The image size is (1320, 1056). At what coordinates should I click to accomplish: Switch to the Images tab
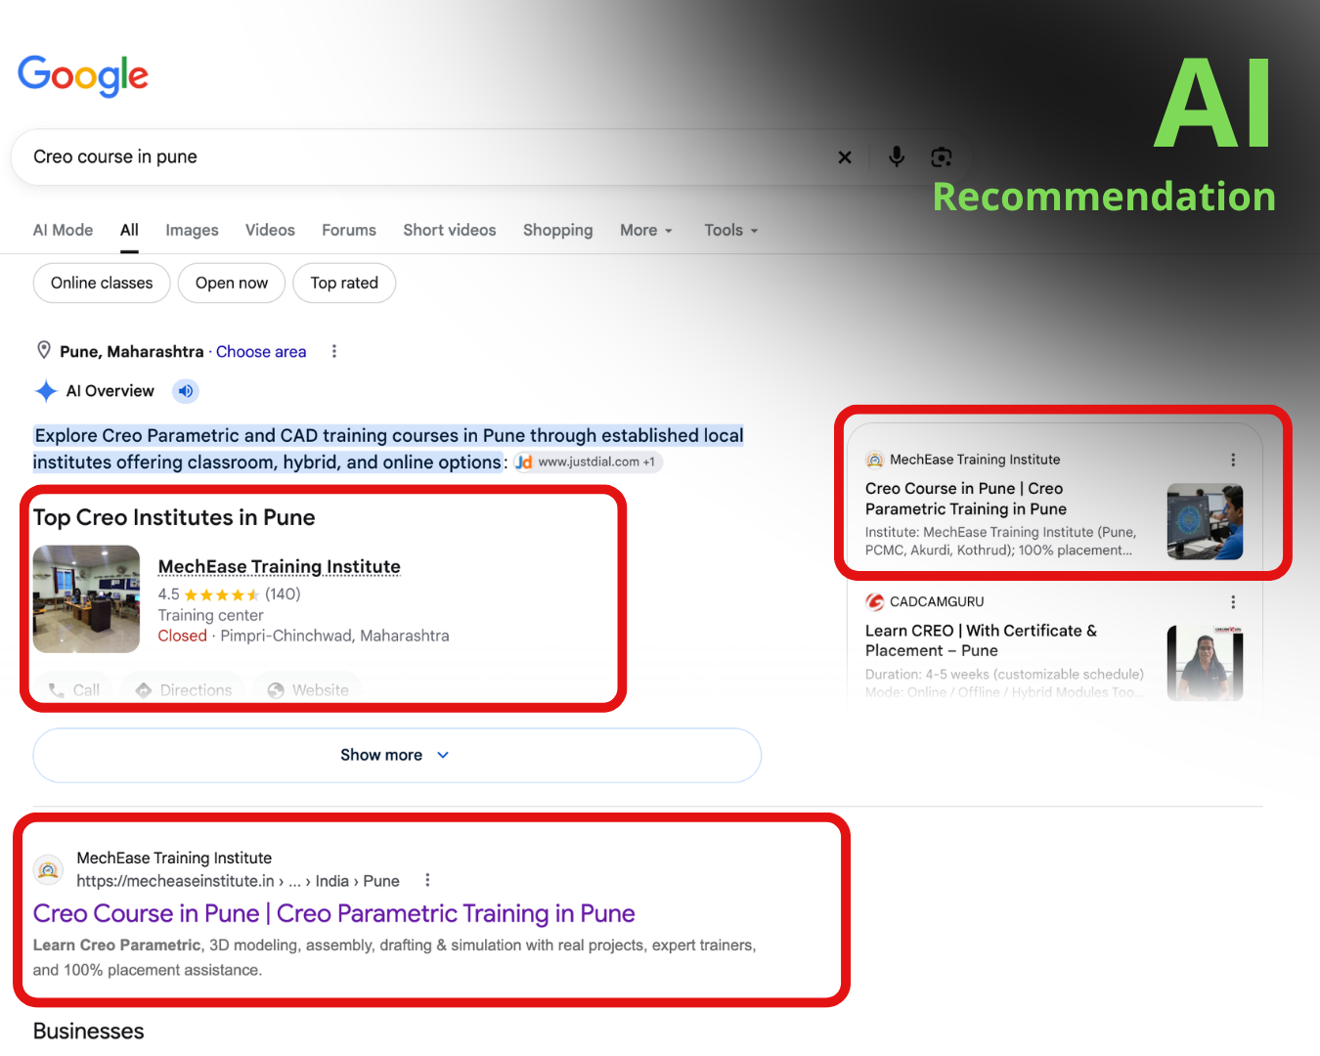(192, 231)
